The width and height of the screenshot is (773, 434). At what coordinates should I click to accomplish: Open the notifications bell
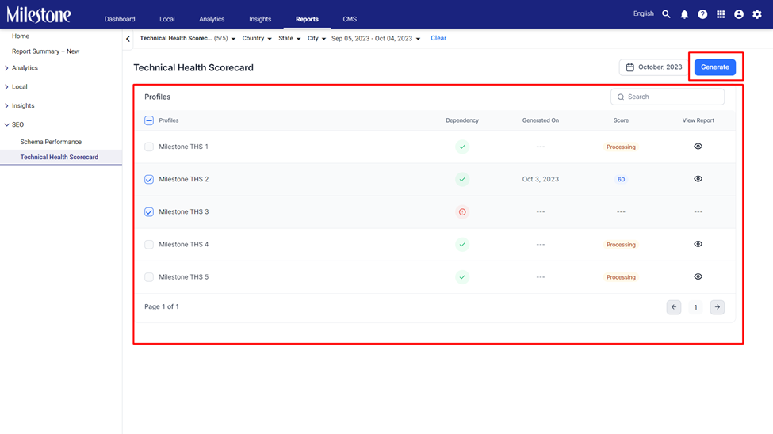(x=684, y=14)
